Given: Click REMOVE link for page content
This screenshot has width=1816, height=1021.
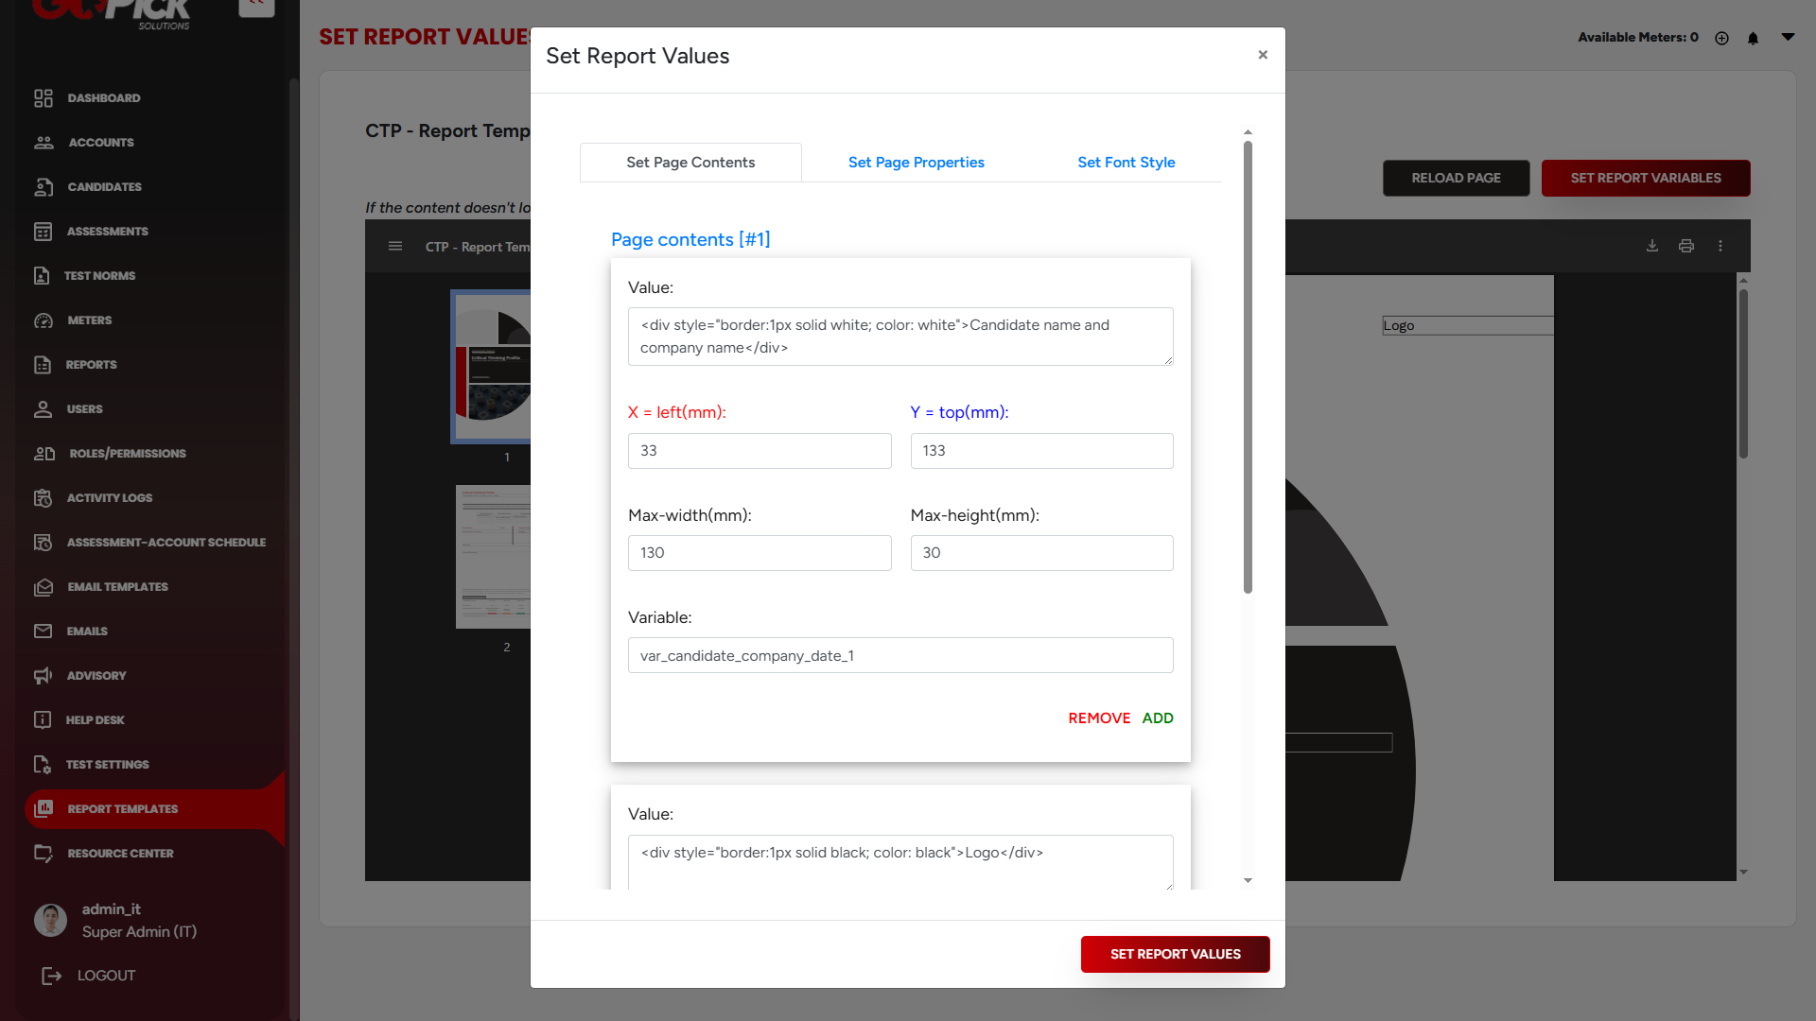Looking at the screenshot, I should pos(1098,718).
